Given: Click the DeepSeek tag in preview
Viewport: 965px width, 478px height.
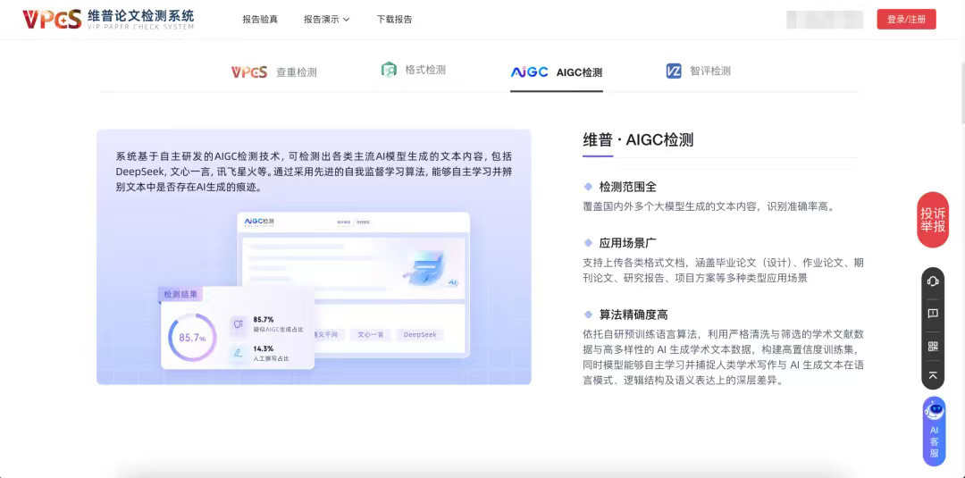Looking at the screenshot, I should tap(420, 335).
